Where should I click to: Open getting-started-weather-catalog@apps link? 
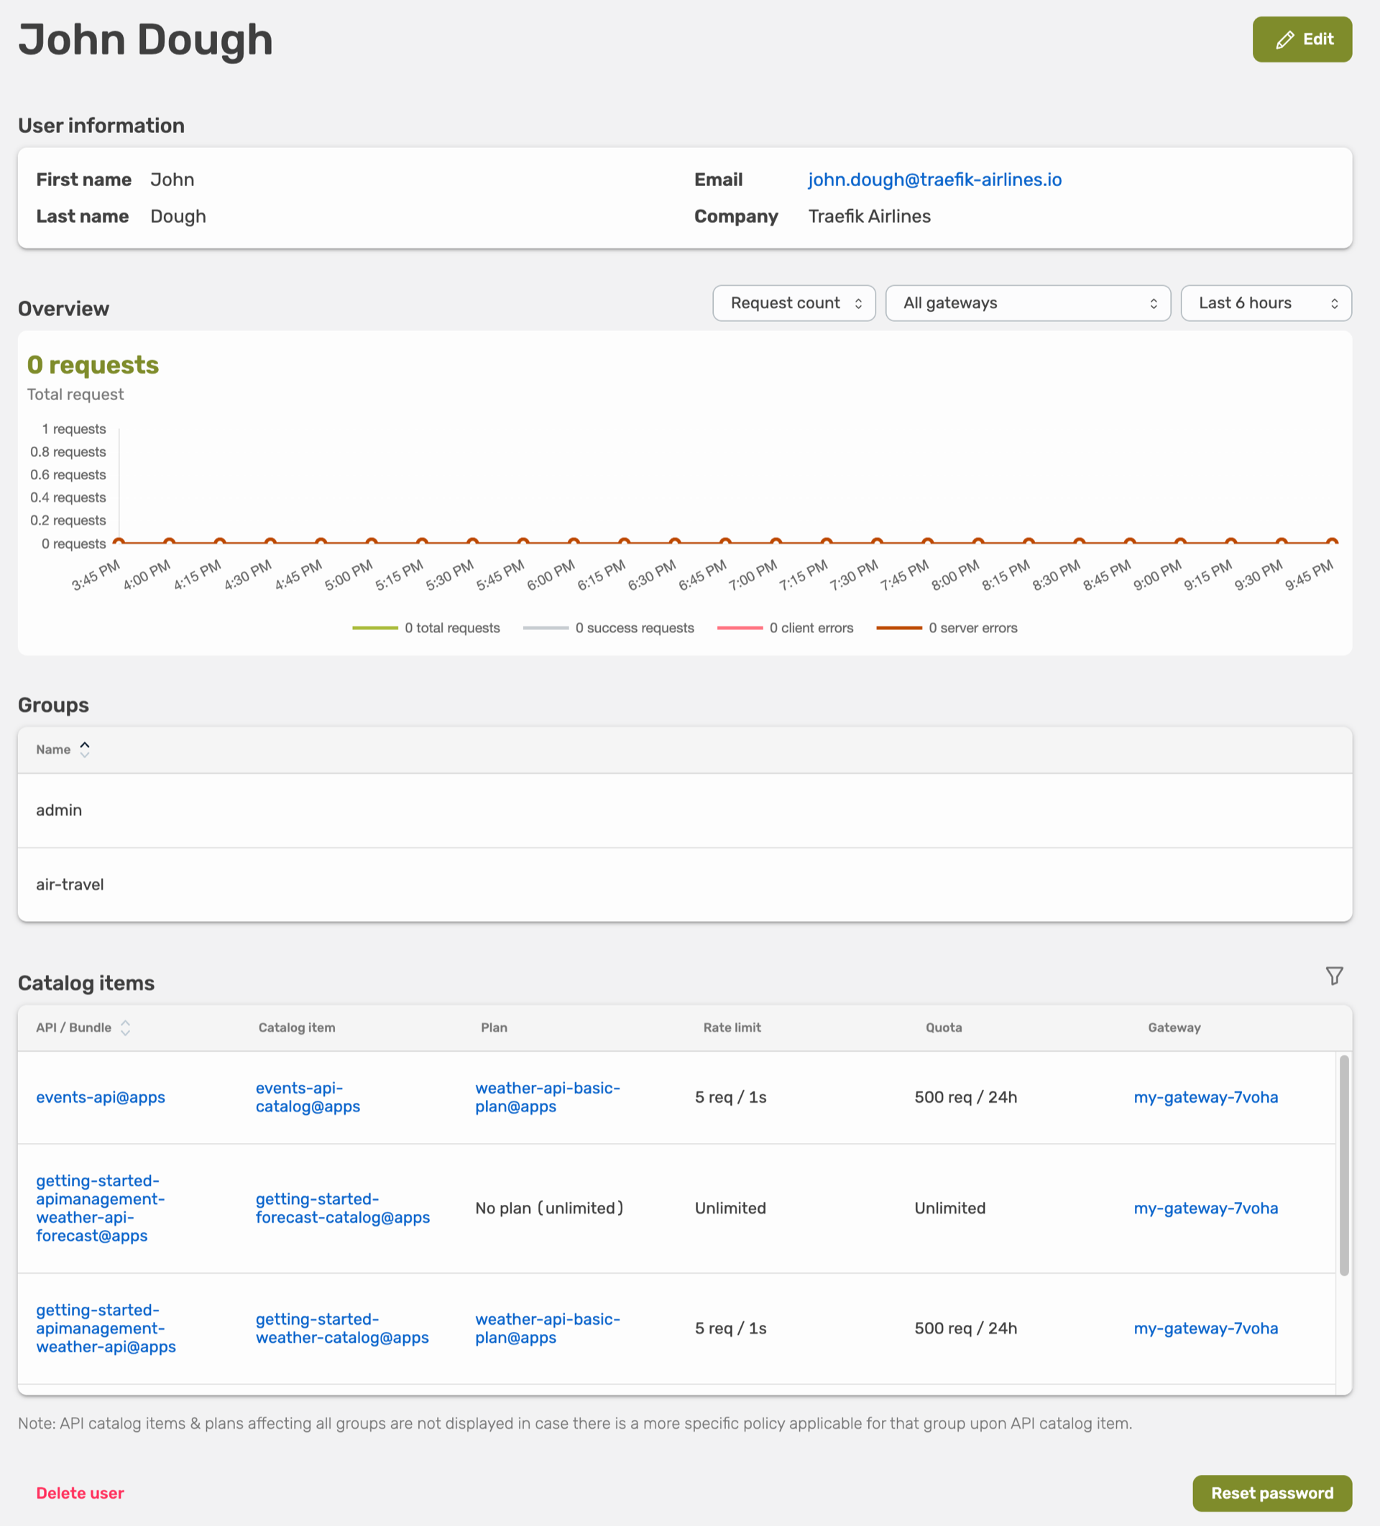point(342,1328)
